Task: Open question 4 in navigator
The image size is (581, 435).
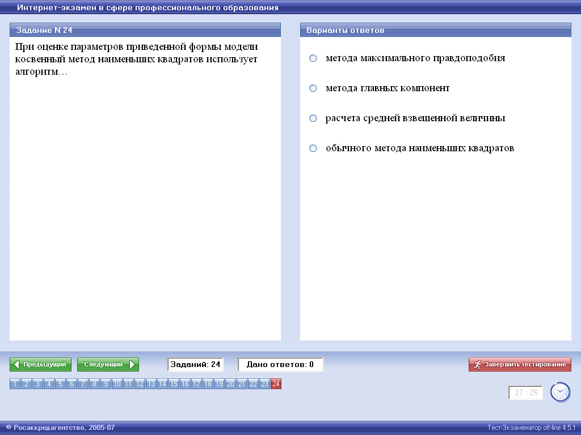Action: click(49, 384)
